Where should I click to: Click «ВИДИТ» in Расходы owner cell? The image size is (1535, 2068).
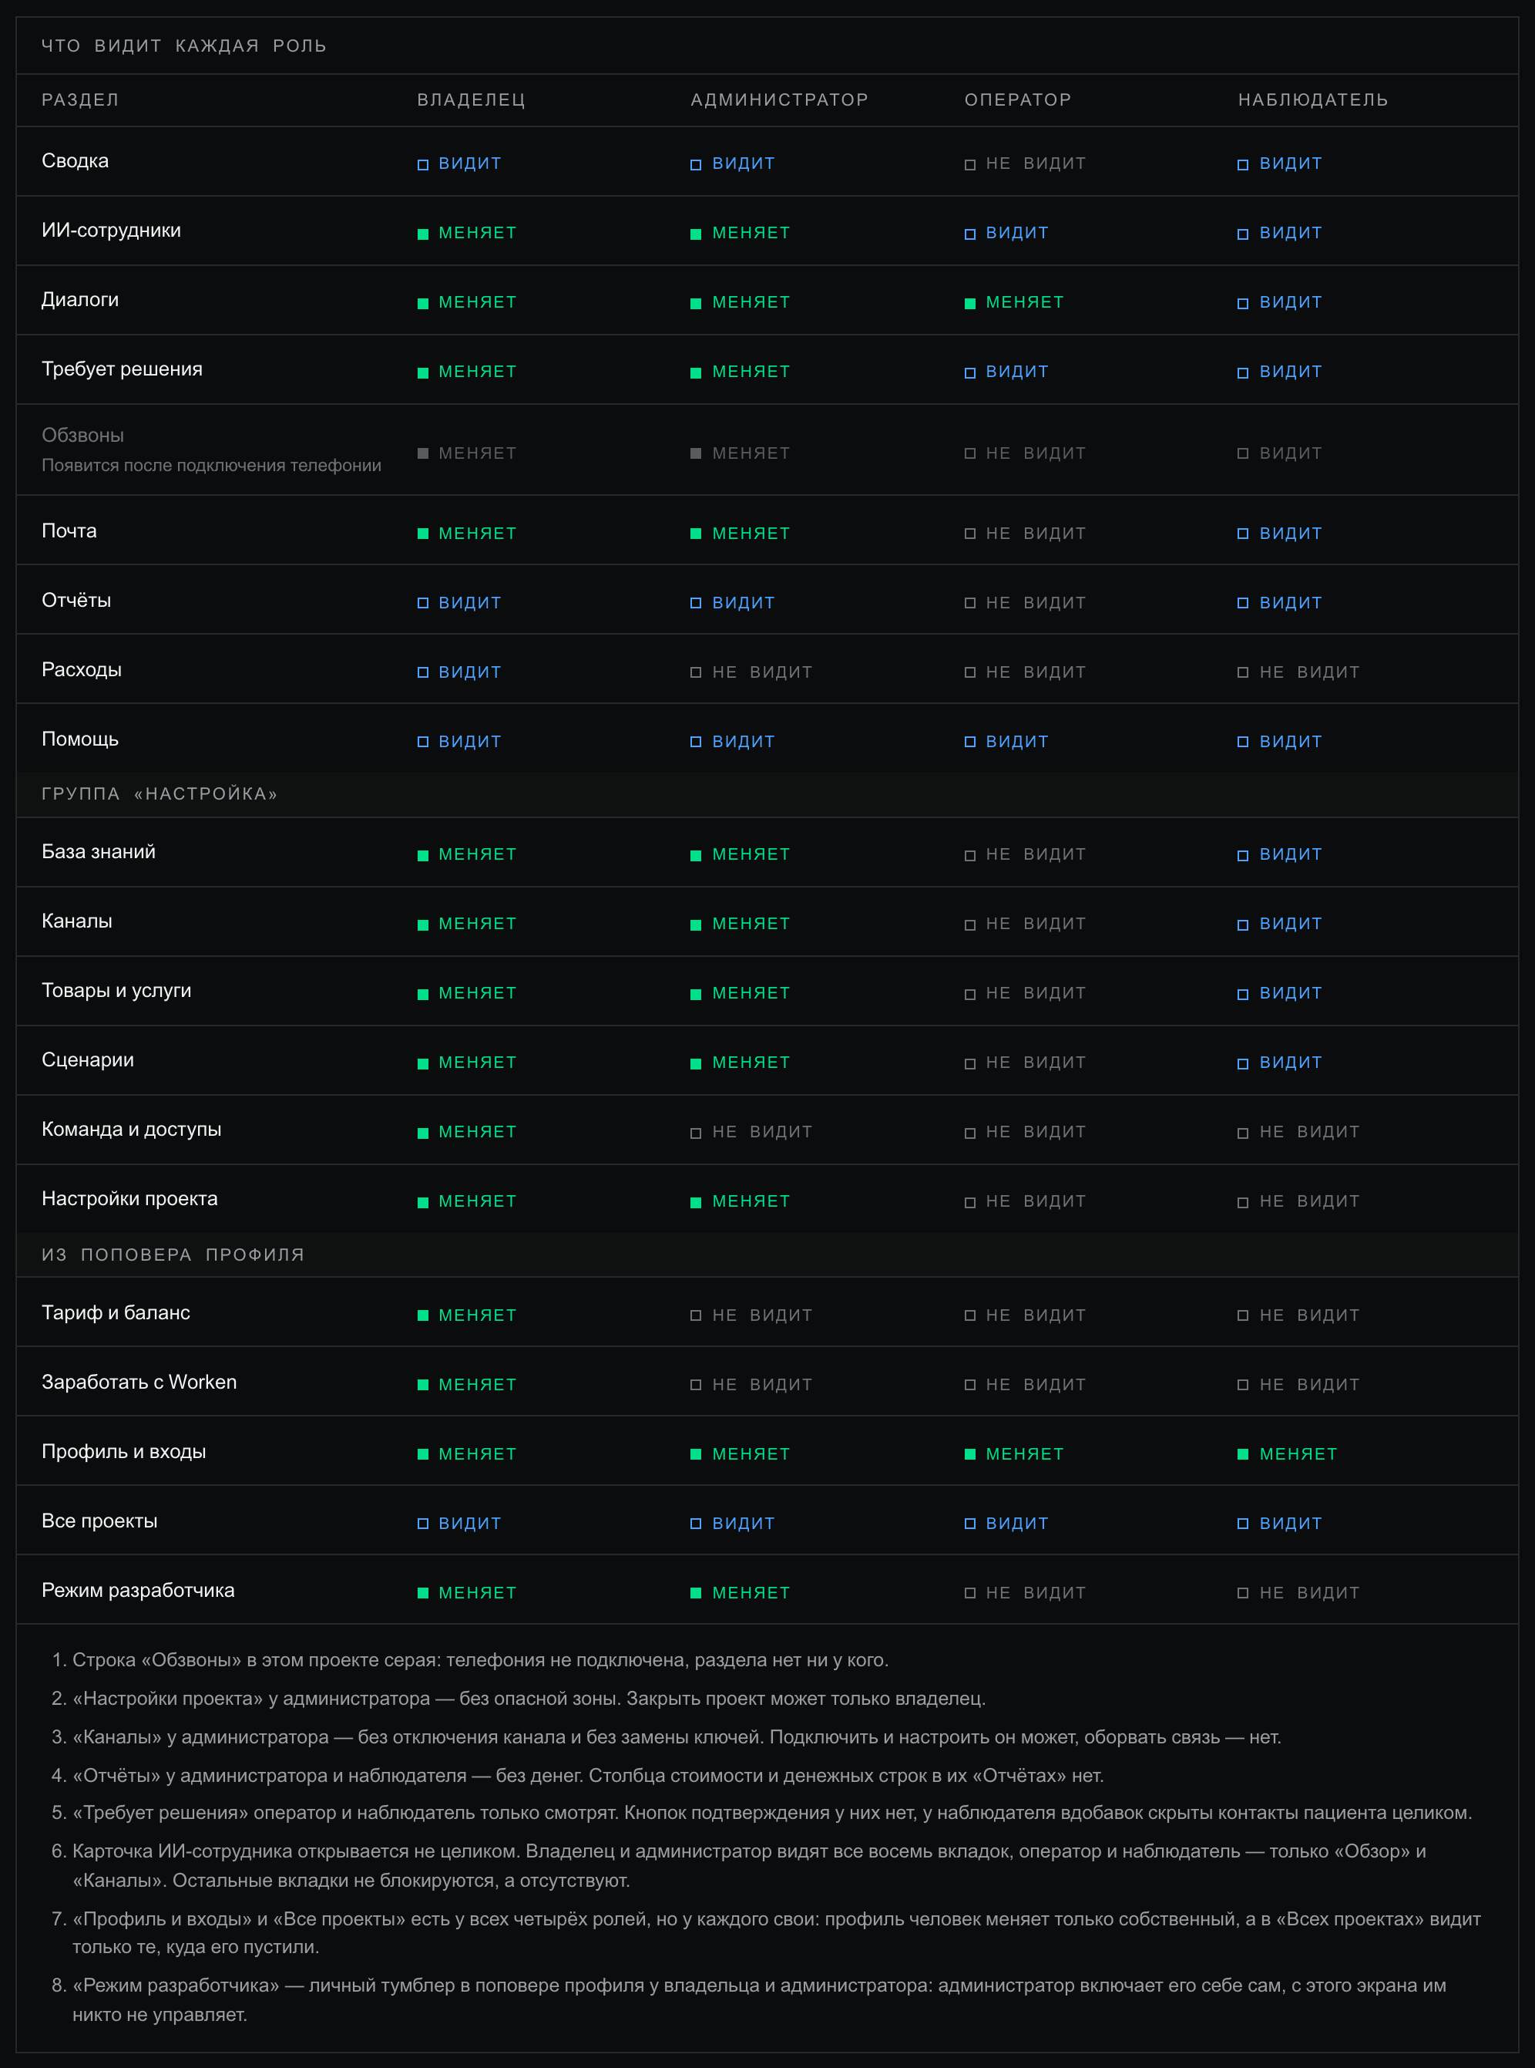[x=469, y=672]
